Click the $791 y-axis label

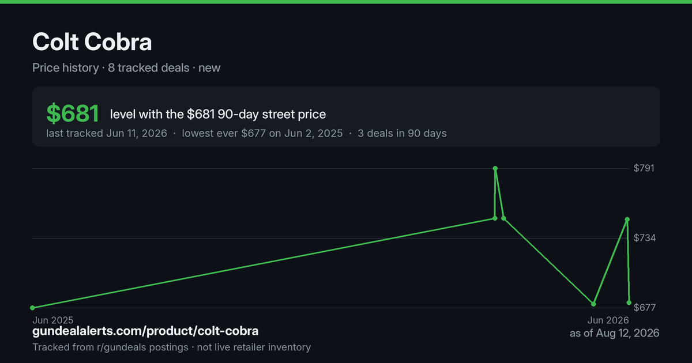coord(645,168)
